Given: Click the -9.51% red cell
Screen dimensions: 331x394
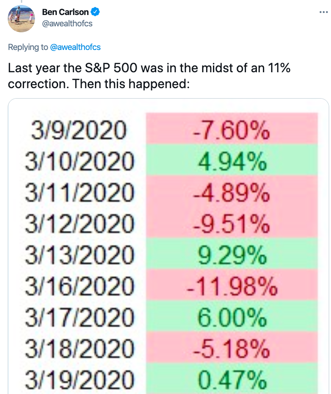Looking at the screenshot, I should (x=232, y=225).
